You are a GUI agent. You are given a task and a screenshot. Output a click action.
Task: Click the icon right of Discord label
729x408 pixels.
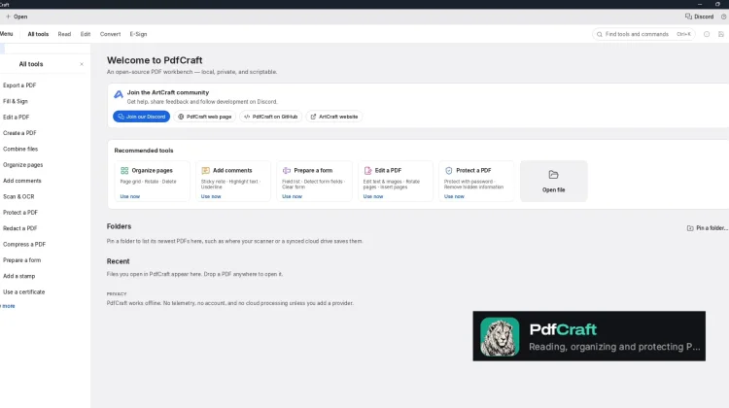[723, 17]
